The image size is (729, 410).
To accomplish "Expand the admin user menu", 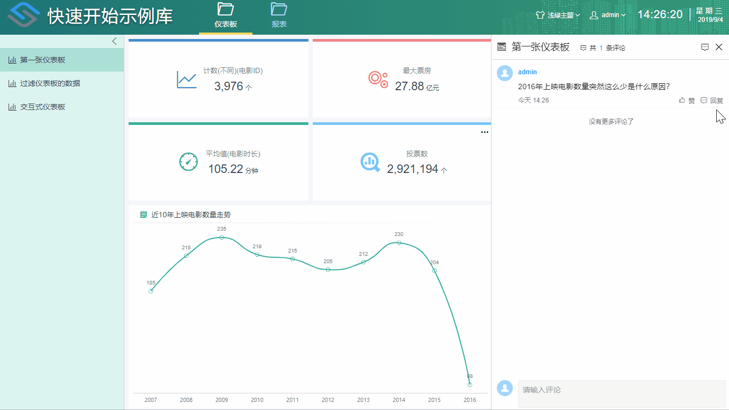I will coord(608,15).
